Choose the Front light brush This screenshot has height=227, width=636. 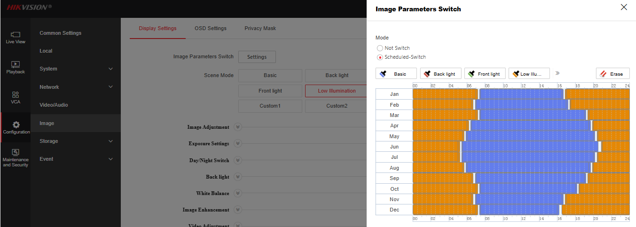pyautogui.click(x=485, y=74)
